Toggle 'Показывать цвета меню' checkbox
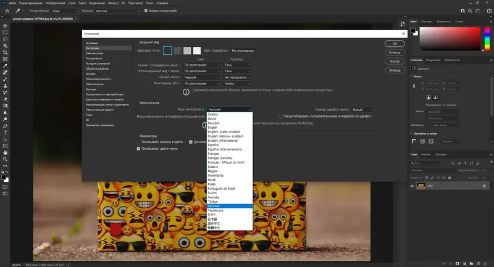 click(138, 149)
